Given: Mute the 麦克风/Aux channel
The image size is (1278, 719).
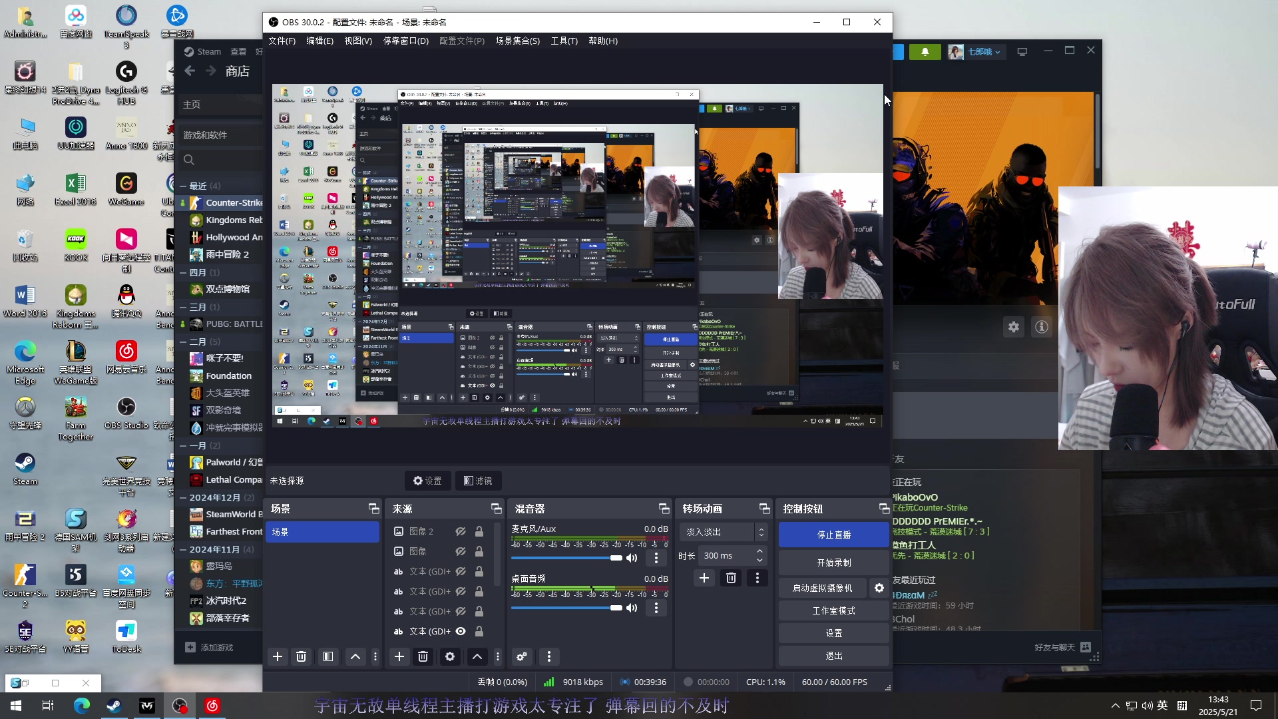Looking at the screenshot, I should pyautogui.click(x=632, y=558).
